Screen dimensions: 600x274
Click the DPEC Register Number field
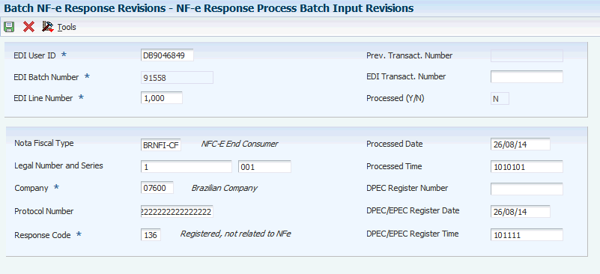point(527,189)
